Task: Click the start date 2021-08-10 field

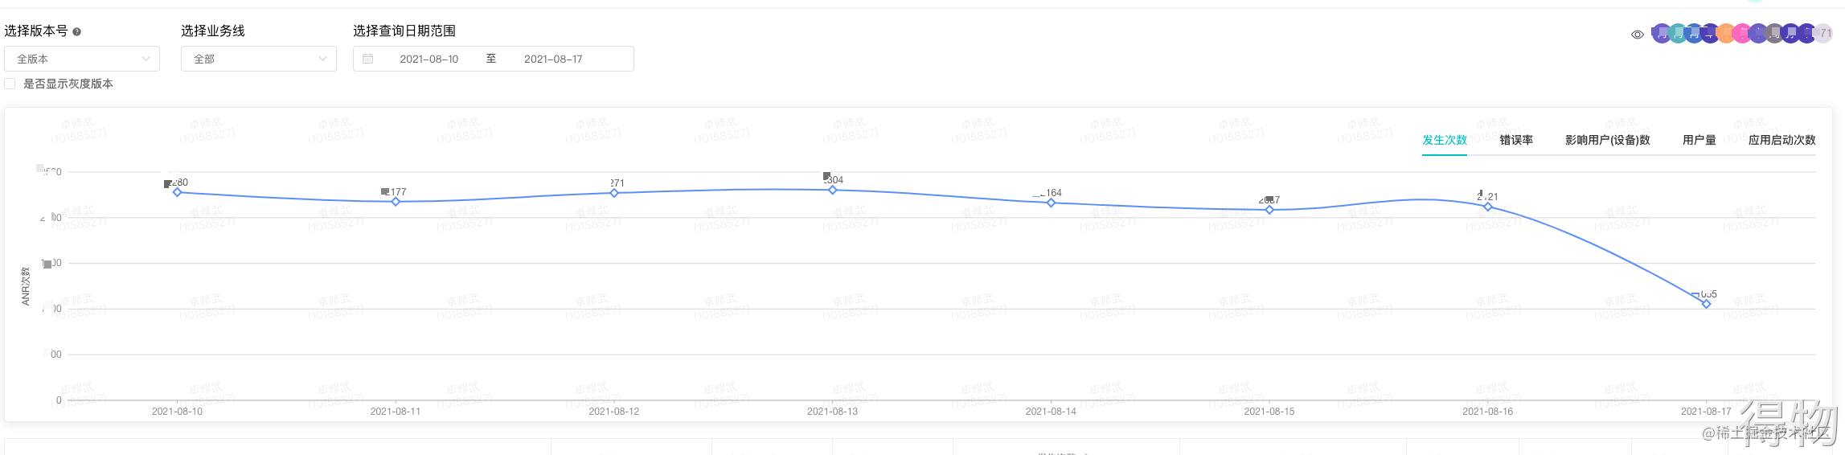Action: pyautogui.click(x=429, y=59)
